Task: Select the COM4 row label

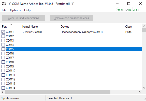Action: (10, 45)
